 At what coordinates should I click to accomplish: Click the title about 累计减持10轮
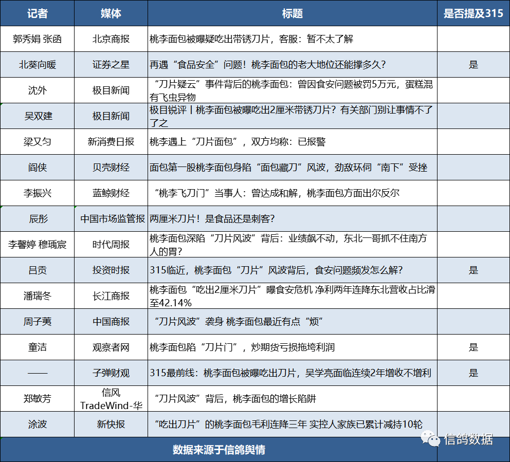[x=293, y=424]
